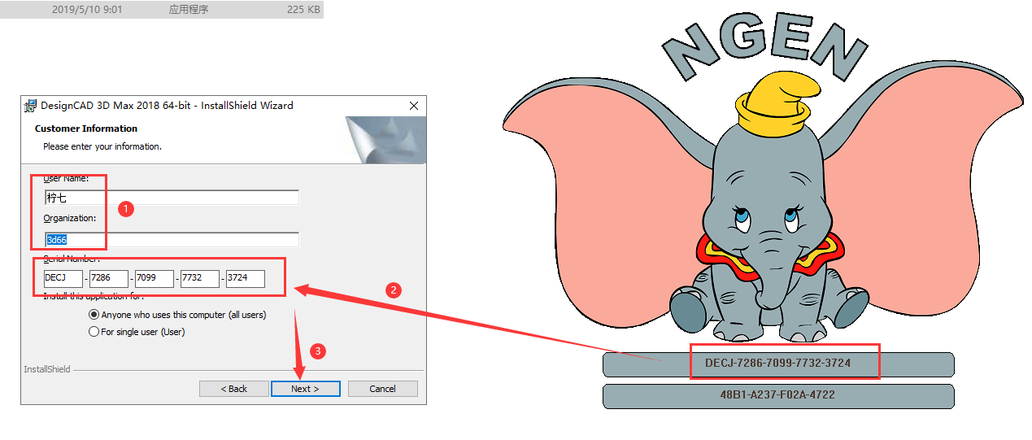Viewport: 1032px width, 440px height.
Task: Click the Dumbo elephant keygen image
Action: pos(764,220)
